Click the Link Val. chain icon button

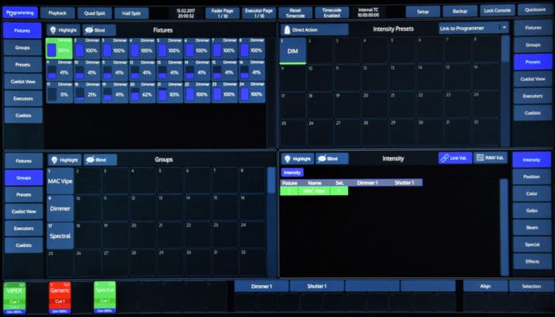pyautogui.click(x=454, y=158)
